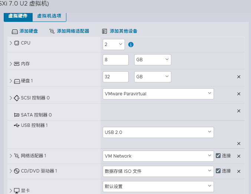Expand the 内存 row
This screenshot has width=251, height=194.
(x=11, y=64)
